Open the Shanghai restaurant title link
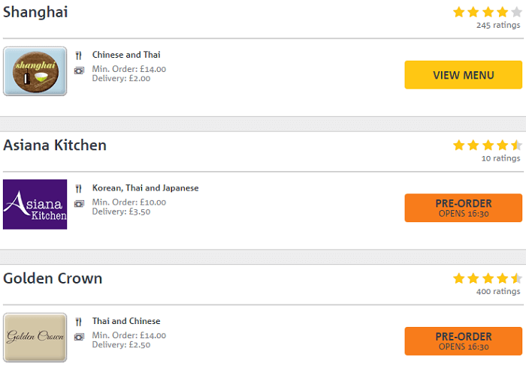Screen dimensions: 526x381 [x=35, y=12]
